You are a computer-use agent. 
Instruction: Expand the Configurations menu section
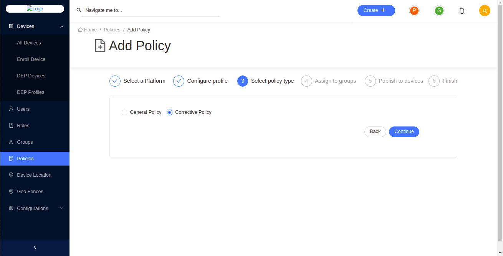click(61, 208)
